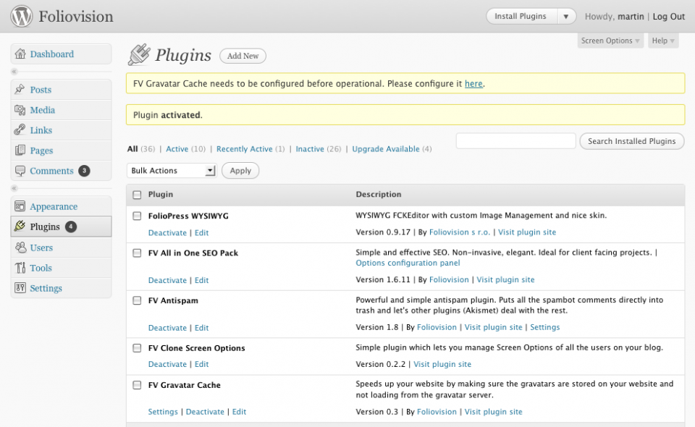Tick the select-all checkbox in table header

[x=137, y=195]
